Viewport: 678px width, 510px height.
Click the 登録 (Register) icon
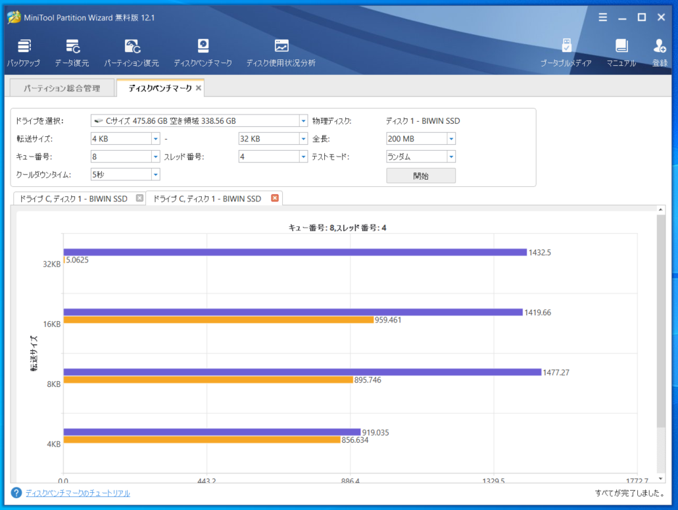tap(659, 52)
